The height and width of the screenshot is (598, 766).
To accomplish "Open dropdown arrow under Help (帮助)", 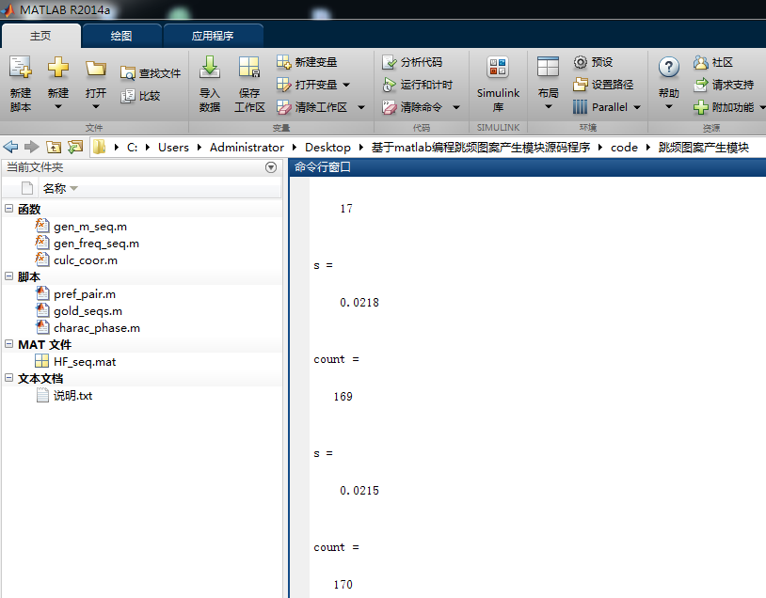I will 669,106.
